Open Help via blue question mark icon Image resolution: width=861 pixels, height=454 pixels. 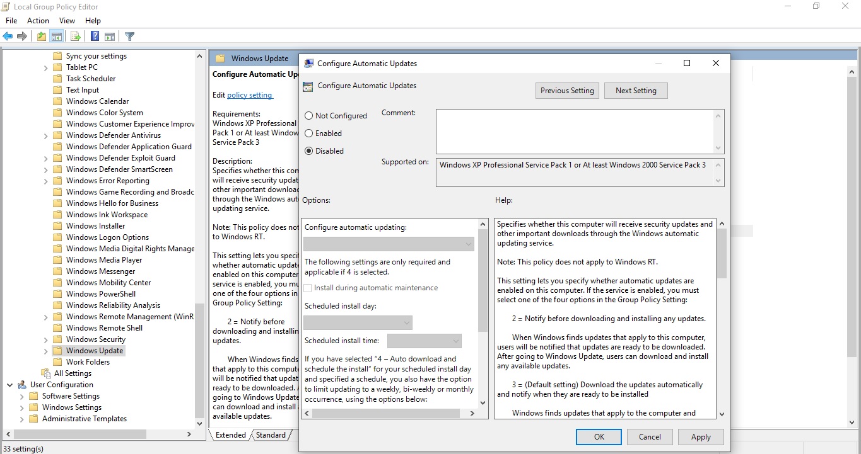(95, 37)
